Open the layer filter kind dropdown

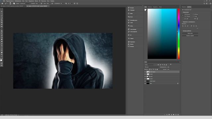point(149,65)
